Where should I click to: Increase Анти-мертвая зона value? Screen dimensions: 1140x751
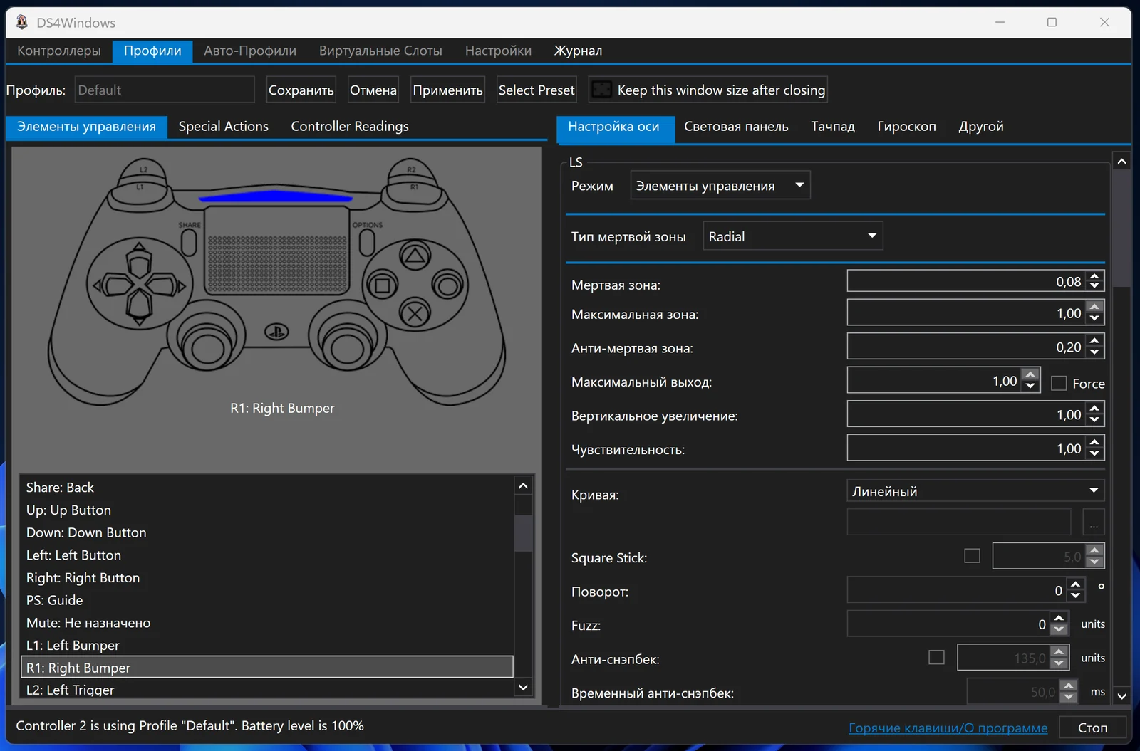[x=1094, y=341]
